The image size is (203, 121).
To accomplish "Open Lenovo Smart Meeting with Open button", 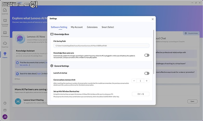I will click(192, 101).
